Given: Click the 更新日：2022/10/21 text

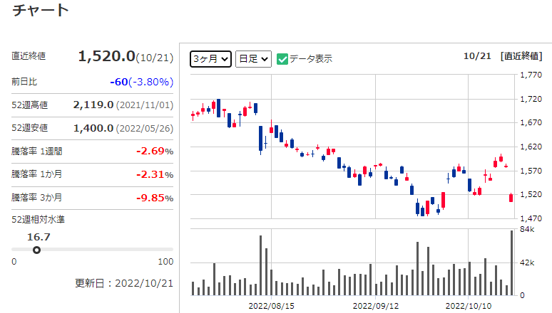Looking at the screenshot, I should pyautogui.click(x=124, y=283).
